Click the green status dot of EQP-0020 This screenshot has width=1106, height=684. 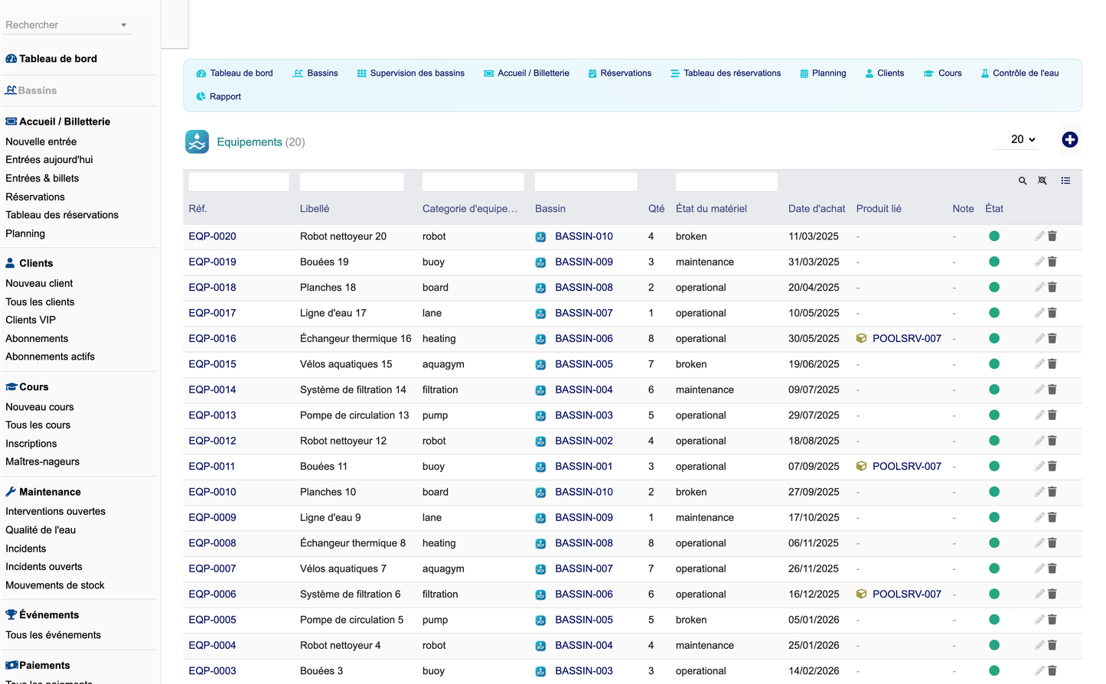tap(994, 236)
